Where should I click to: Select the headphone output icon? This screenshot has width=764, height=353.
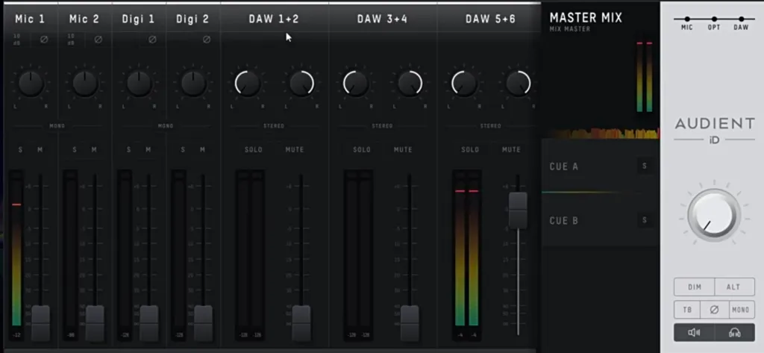point(734,332)
